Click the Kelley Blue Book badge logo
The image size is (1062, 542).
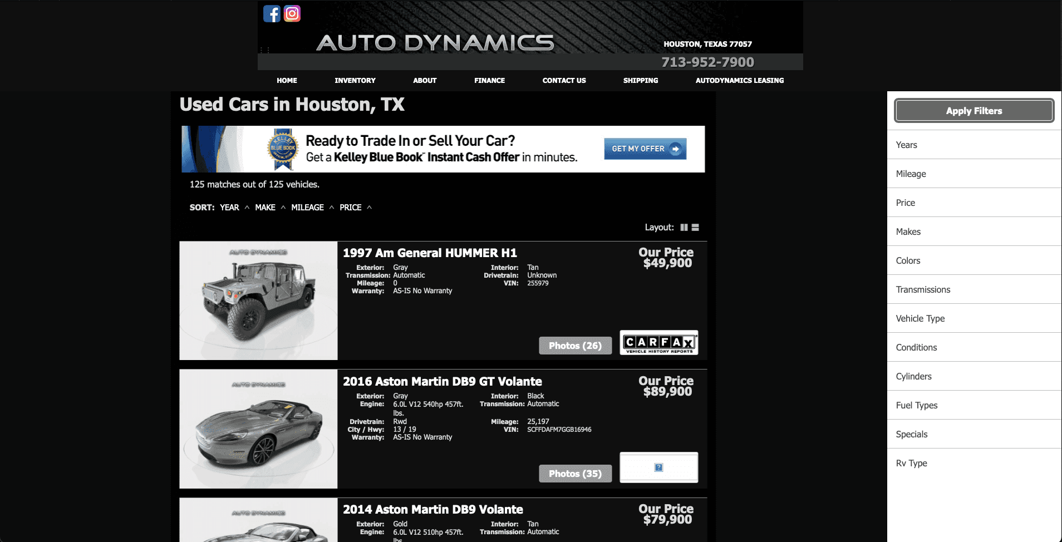click(283, 149)
